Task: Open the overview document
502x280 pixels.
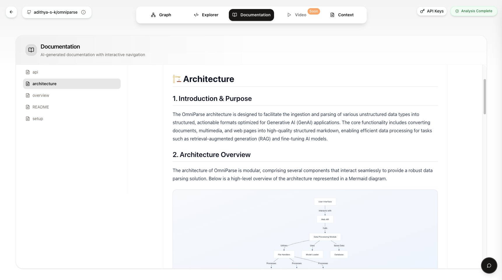Action: [x=72, y=95]
